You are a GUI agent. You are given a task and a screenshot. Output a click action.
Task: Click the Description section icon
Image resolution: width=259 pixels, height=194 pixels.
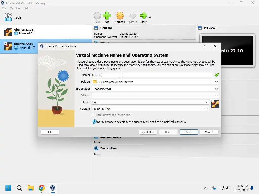click(x=96, y=148)
